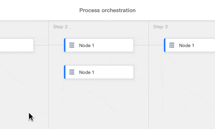Click the "Step 2" column header
The height and width of the screenshot is (129, 215).
[x=60, y=27]
